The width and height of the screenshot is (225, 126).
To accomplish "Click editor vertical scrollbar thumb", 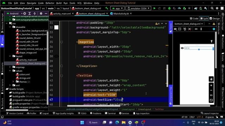I will pos(167,76).
